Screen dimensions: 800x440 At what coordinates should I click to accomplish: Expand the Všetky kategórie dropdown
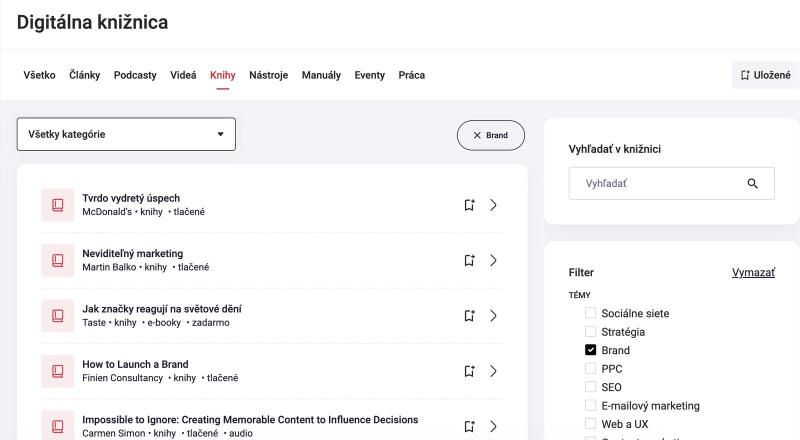coord(126,134)
